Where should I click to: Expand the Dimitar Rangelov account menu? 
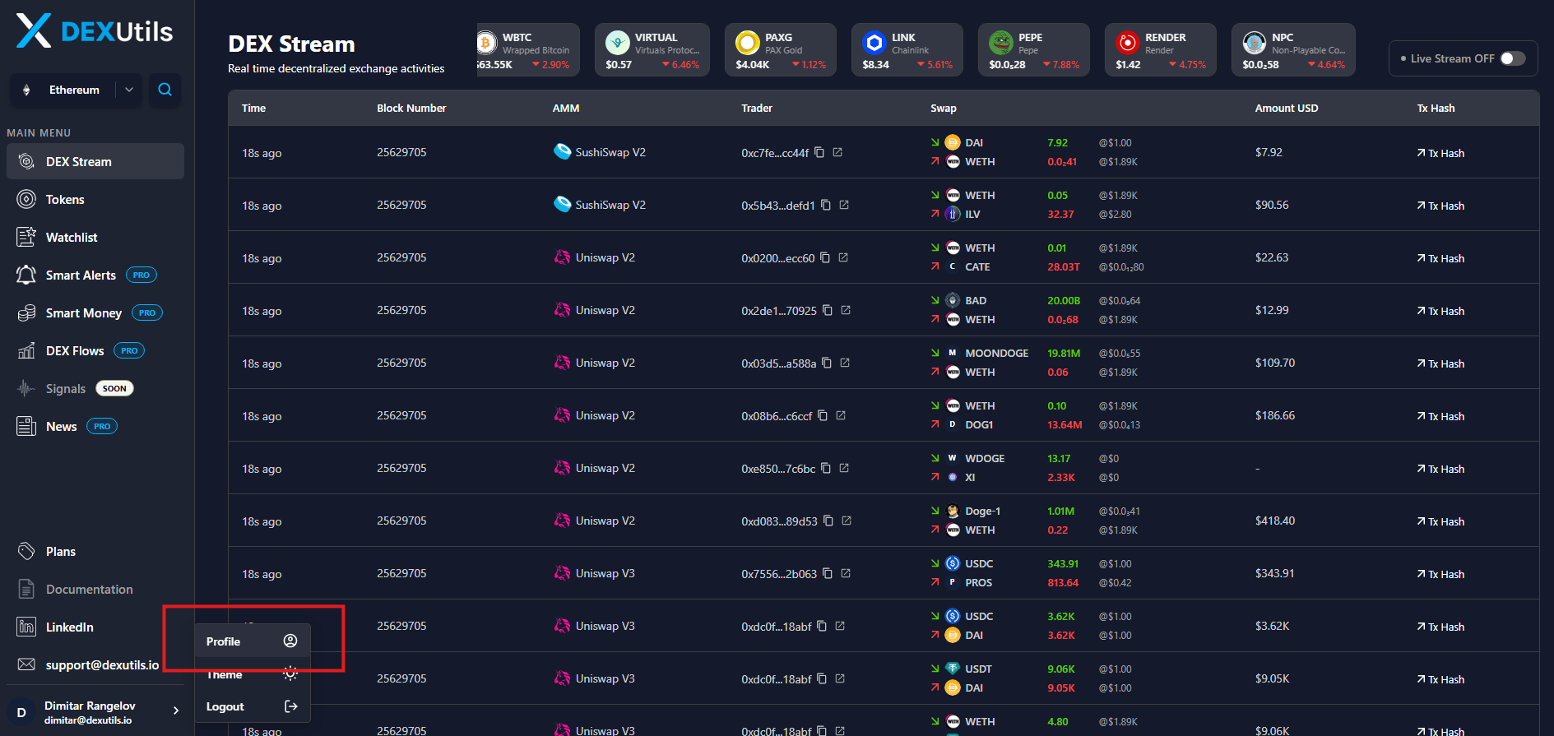(97, 712)
